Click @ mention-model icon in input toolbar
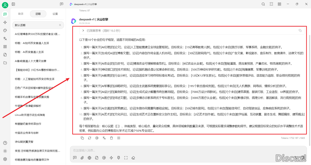The image size is (311, 165). coord(104,158)
